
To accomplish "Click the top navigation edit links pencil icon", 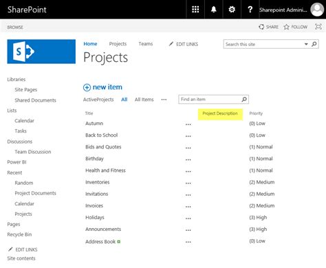I will 171,44.
